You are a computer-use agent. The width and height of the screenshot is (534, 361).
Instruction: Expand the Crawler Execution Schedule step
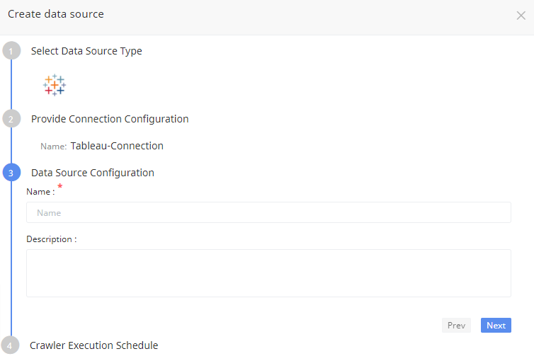tap(93, 345)
